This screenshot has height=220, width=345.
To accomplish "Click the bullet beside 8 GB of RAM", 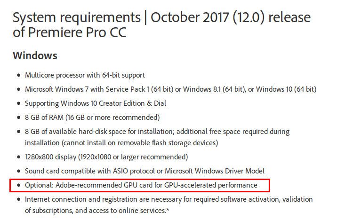I will 19,118.
